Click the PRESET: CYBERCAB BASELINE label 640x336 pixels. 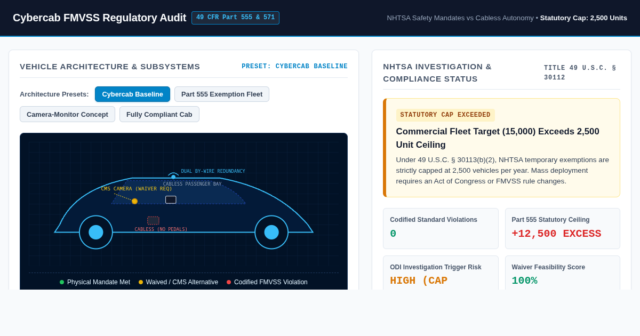pos(294,67)
